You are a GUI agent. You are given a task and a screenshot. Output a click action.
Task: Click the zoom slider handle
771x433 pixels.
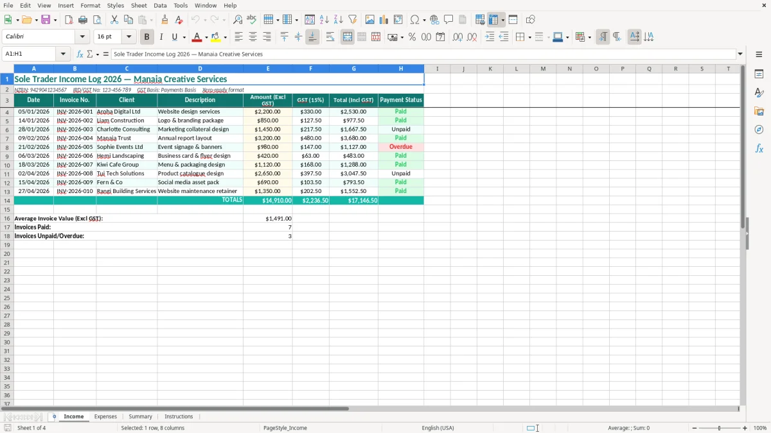[719, 428]
